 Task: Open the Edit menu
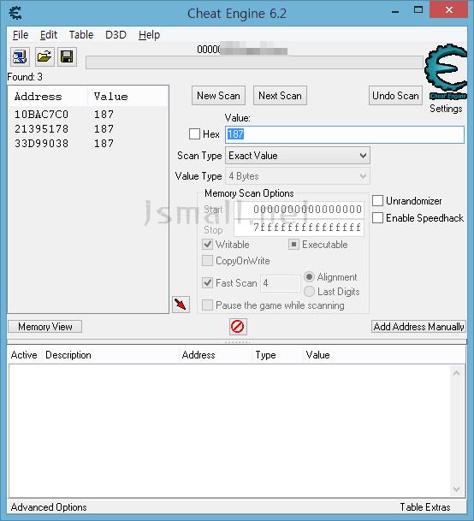tap(49, 35)
